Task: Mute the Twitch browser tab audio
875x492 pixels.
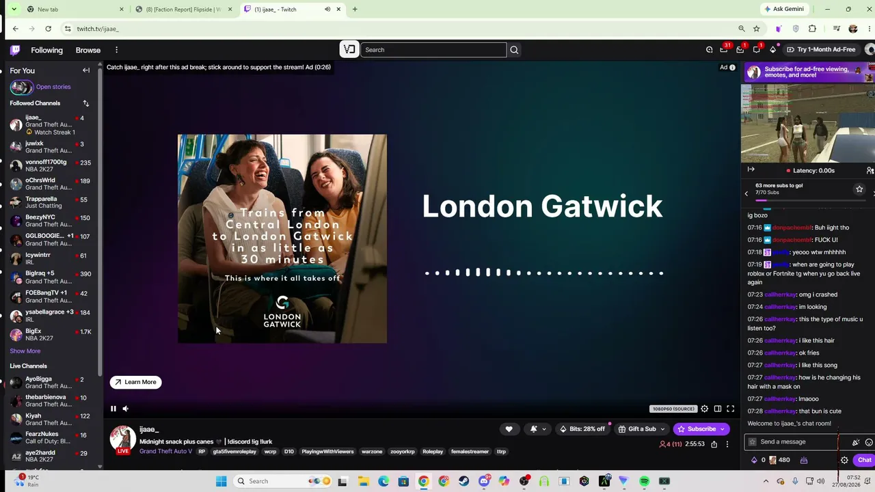Action: pyautogui.click(x=327, y=10)
